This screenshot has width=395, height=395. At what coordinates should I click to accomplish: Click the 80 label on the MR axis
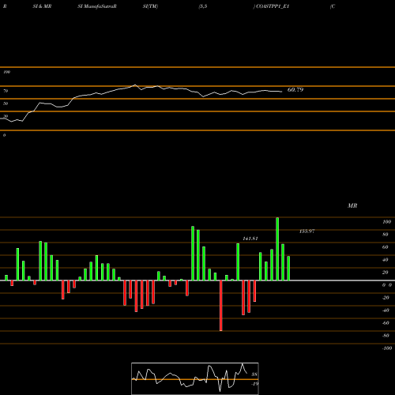[386, 235]
